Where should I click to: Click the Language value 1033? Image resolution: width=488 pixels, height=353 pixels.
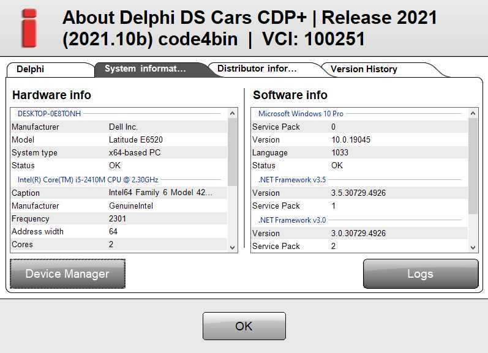340,152
